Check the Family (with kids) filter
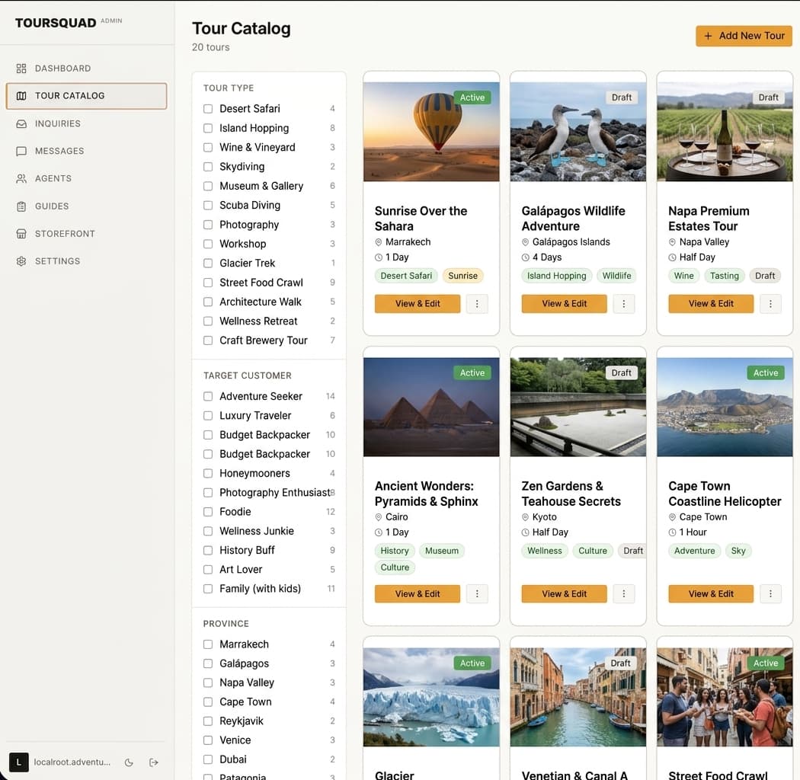The width and height of the screenshot is (800, 780). pyautogui.click(x=208, y=589)
